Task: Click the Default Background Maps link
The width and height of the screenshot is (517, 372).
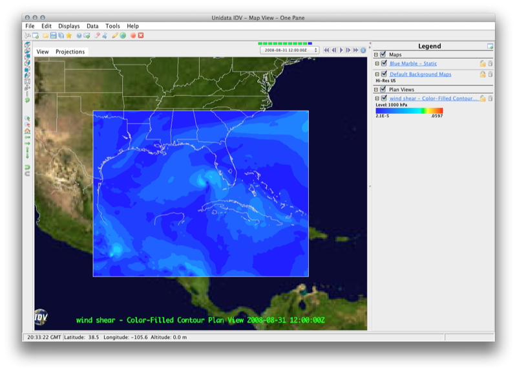Action: click(420, 74)
